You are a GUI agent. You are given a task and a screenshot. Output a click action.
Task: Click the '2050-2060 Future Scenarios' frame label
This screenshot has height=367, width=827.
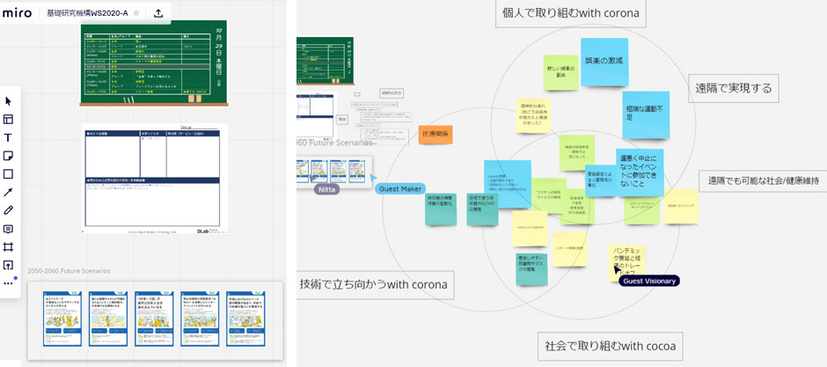[x=70, y=271]
